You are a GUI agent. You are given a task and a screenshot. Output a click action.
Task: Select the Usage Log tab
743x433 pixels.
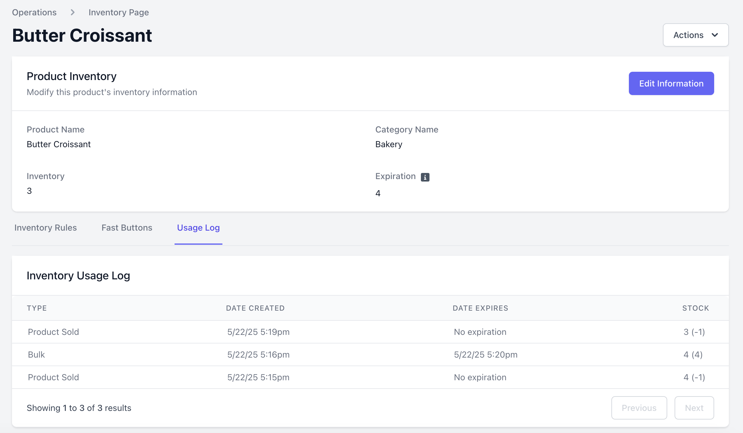coord(198,228)
